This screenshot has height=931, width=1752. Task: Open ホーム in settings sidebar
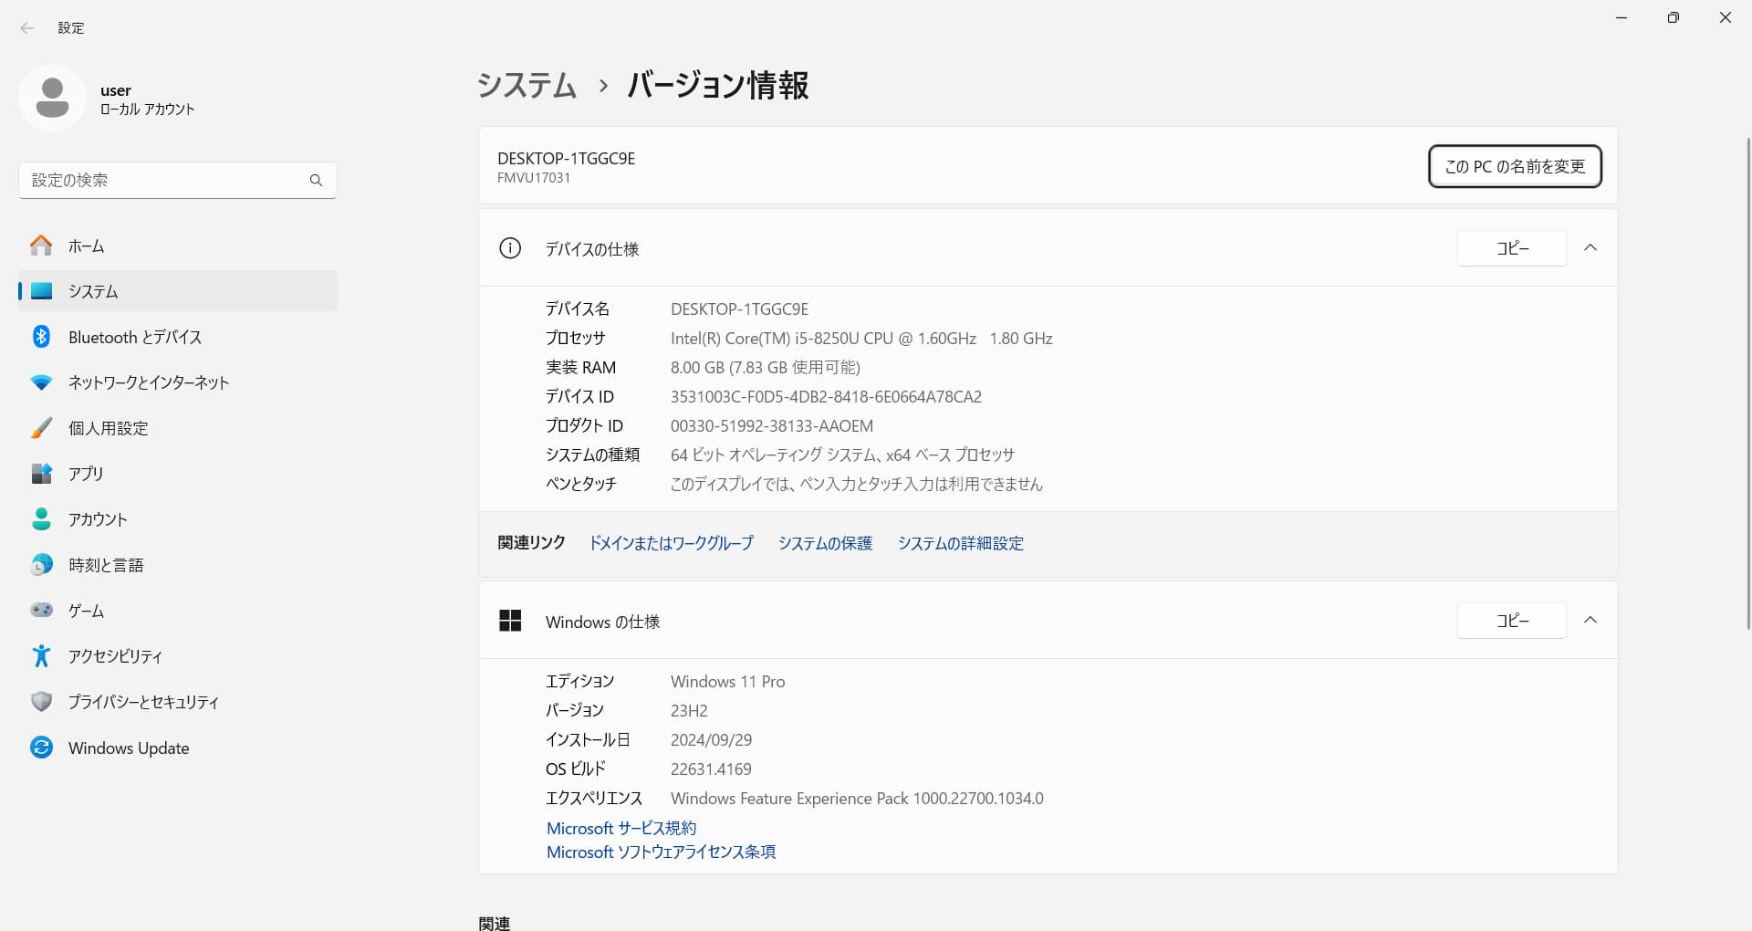(x=178, y=246)
